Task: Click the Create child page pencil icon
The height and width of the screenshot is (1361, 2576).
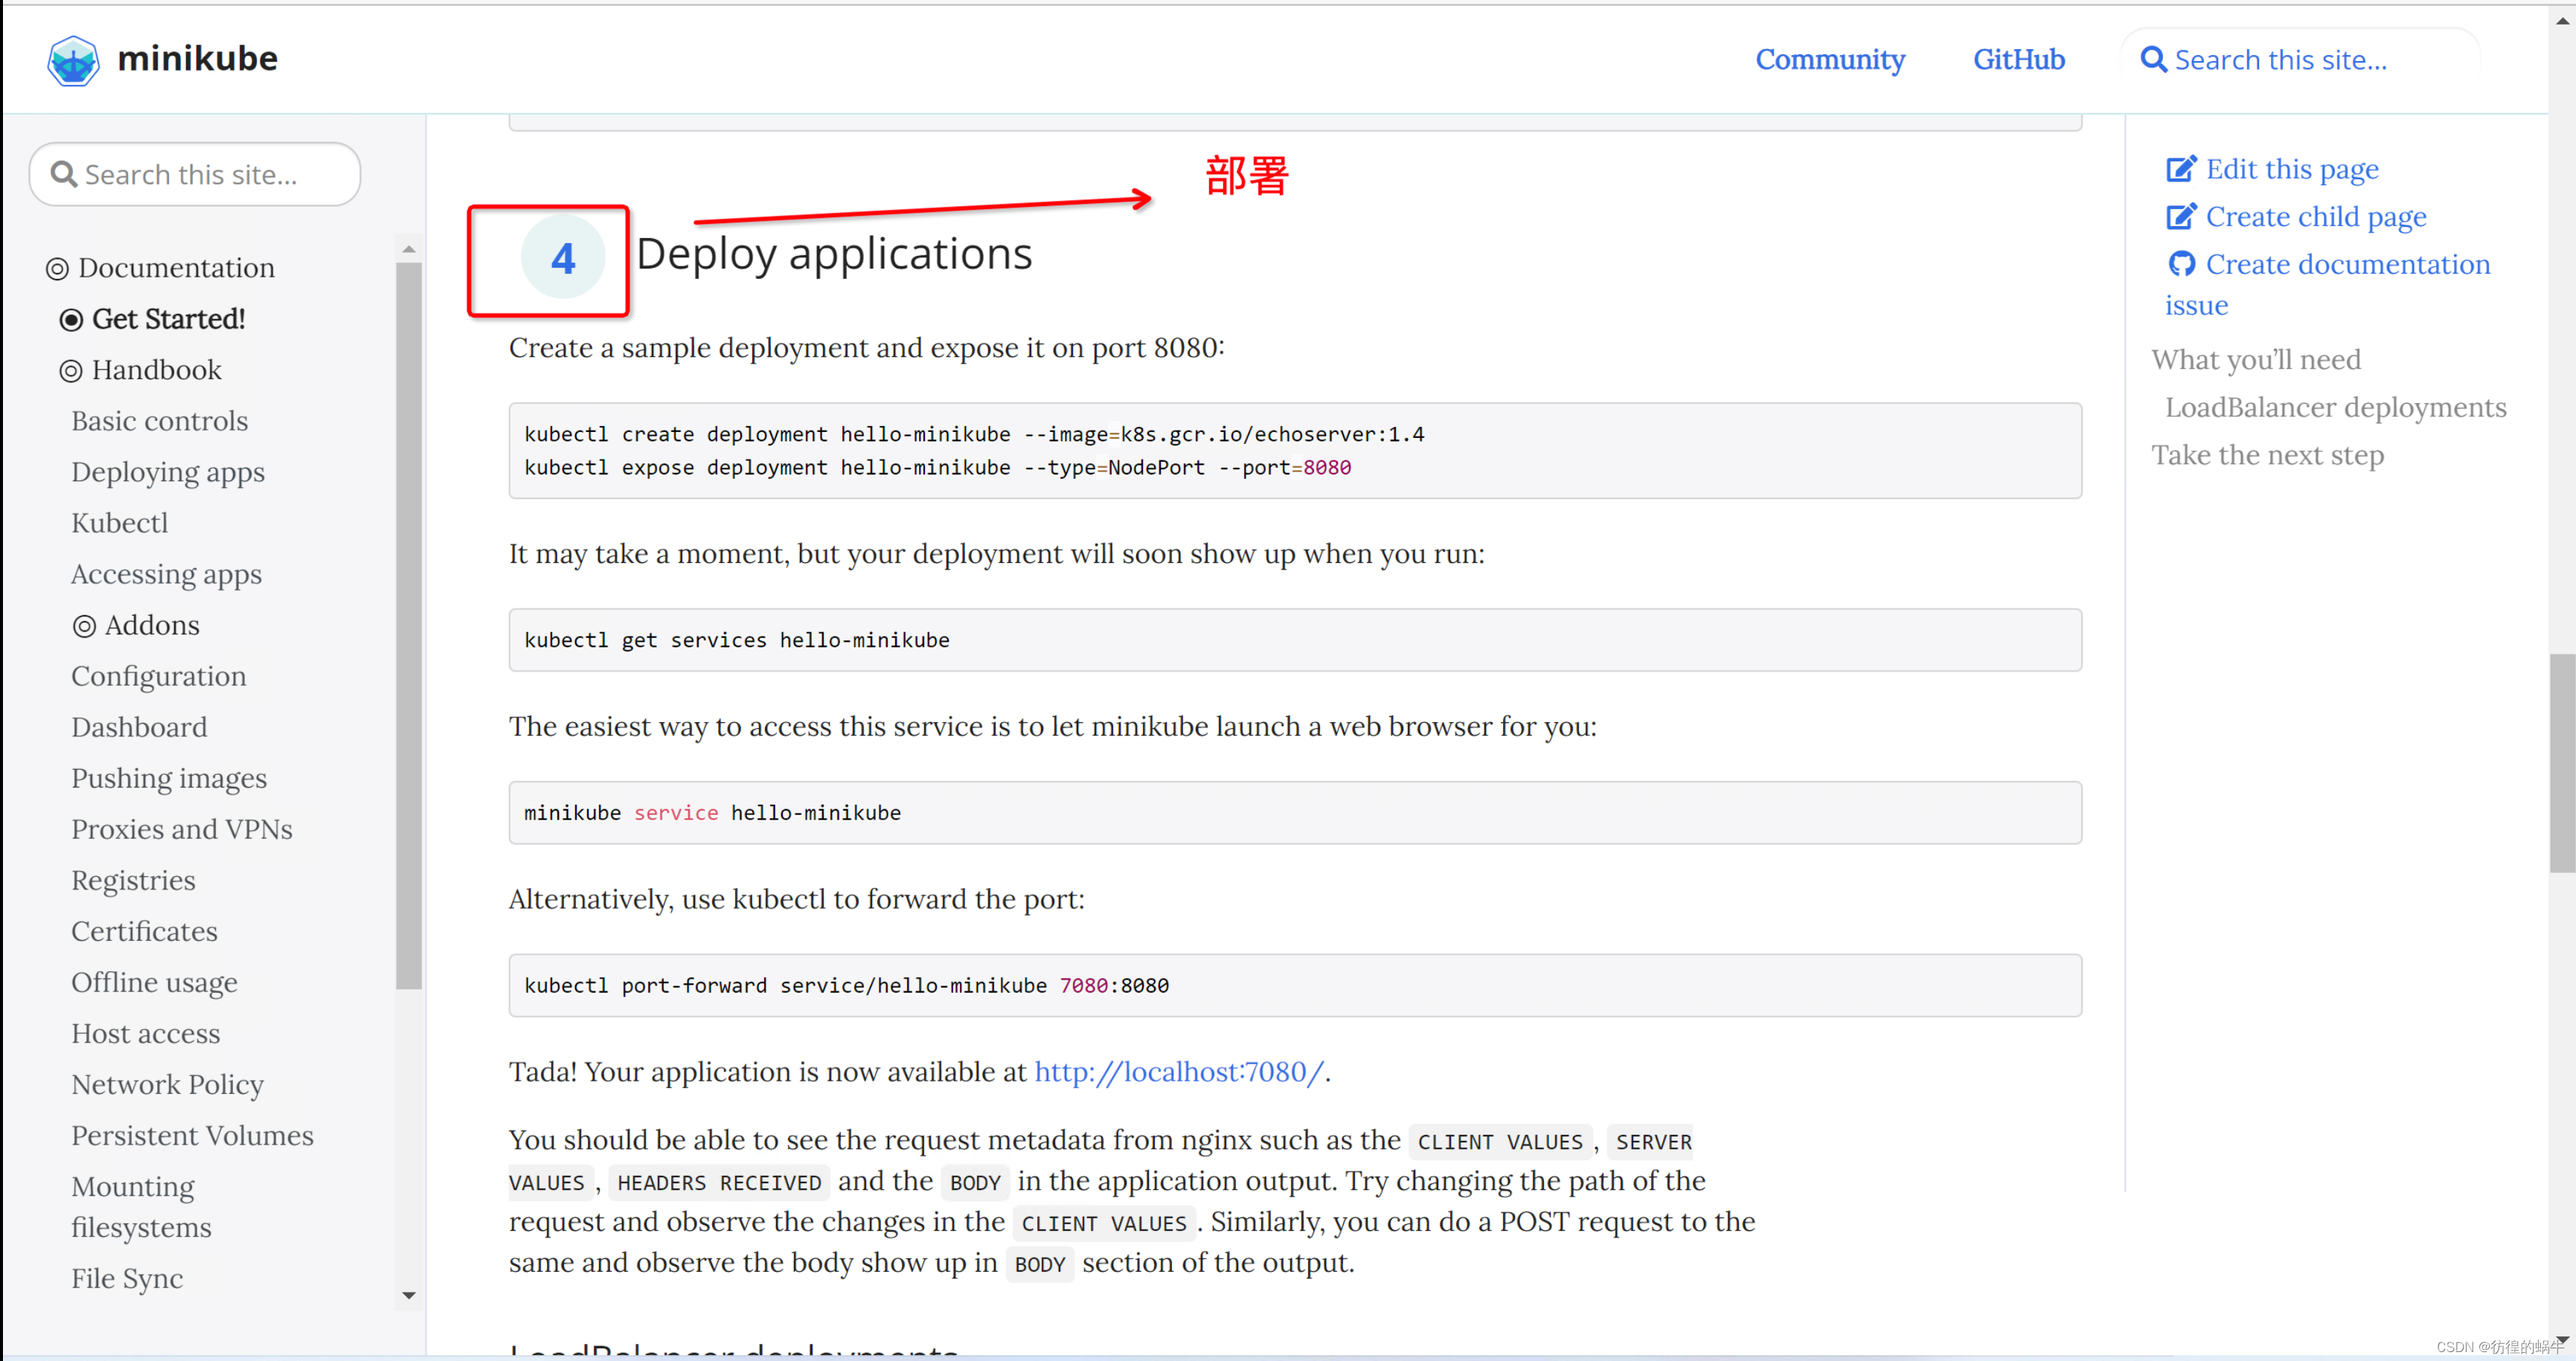Action: [x=2181, y=217]
